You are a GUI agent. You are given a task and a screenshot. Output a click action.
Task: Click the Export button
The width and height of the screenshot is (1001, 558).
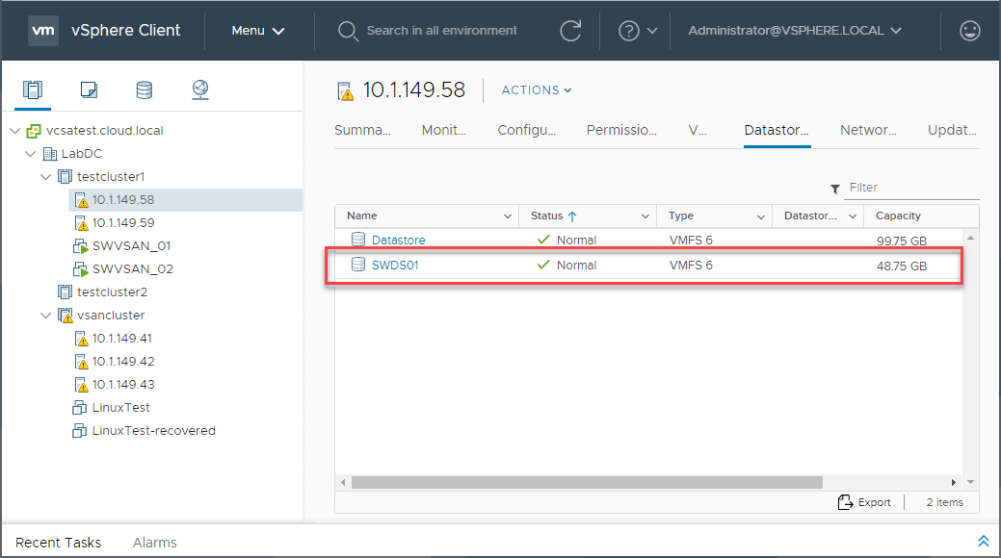[864, 502]
